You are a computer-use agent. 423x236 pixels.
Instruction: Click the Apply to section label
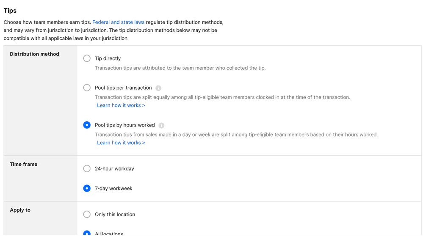point(20,210)
